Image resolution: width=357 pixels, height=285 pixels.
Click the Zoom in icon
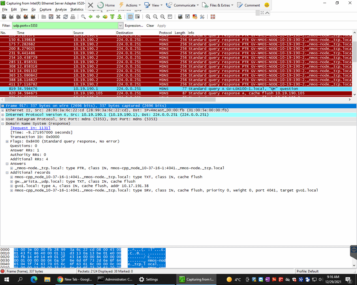tap(148, 17)
